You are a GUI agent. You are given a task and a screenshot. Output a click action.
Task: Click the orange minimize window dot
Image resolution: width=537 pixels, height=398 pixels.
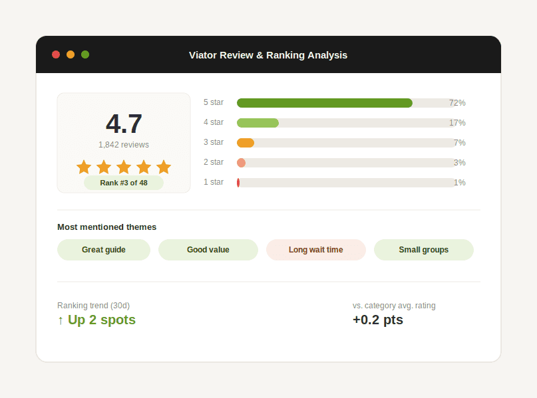click(x=71, y=54)
